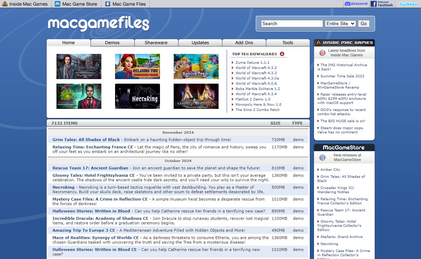Read The IMG Historical Archive is back headline
Image resolution: width=421 pixels, height=259 pixels.
(342, 67)
